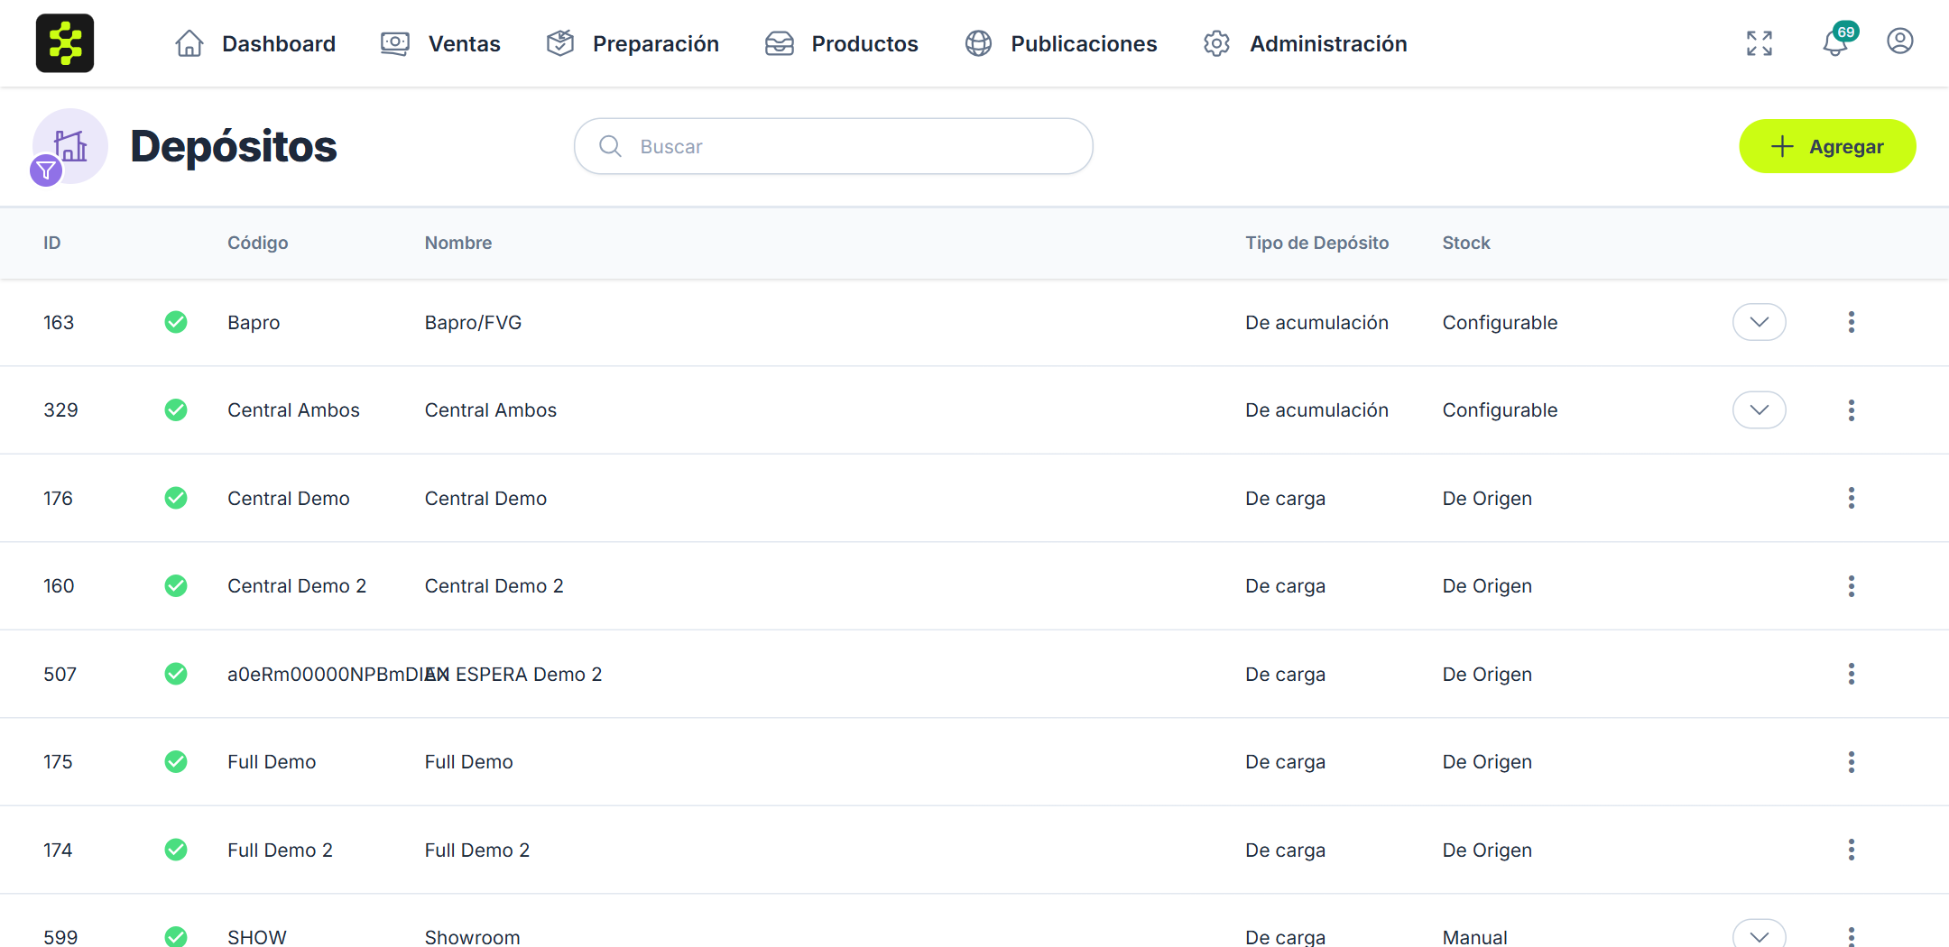Click the green status check for ID 329
Screen dimensions: 1949x947
pos(176,410)
